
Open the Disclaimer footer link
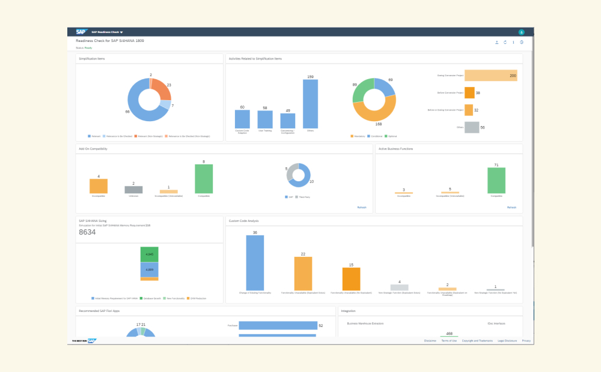click(430, 341)
